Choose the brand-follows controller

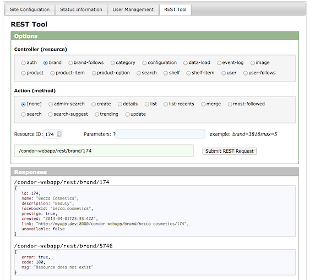point(70,63)
